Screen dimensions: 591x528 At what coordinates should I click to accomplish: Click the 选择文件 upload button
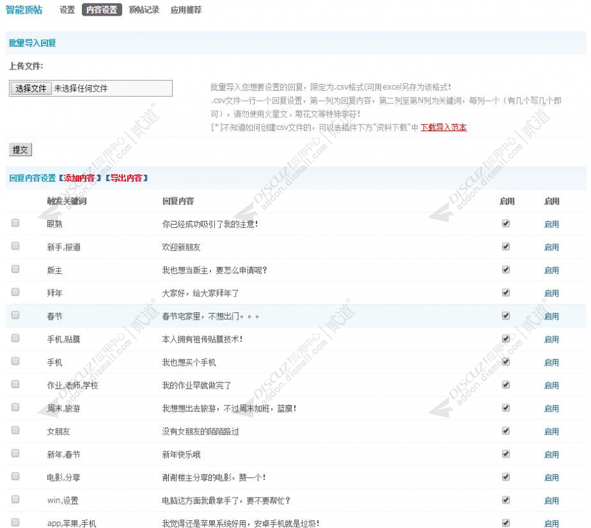click(x=31, y=88)
